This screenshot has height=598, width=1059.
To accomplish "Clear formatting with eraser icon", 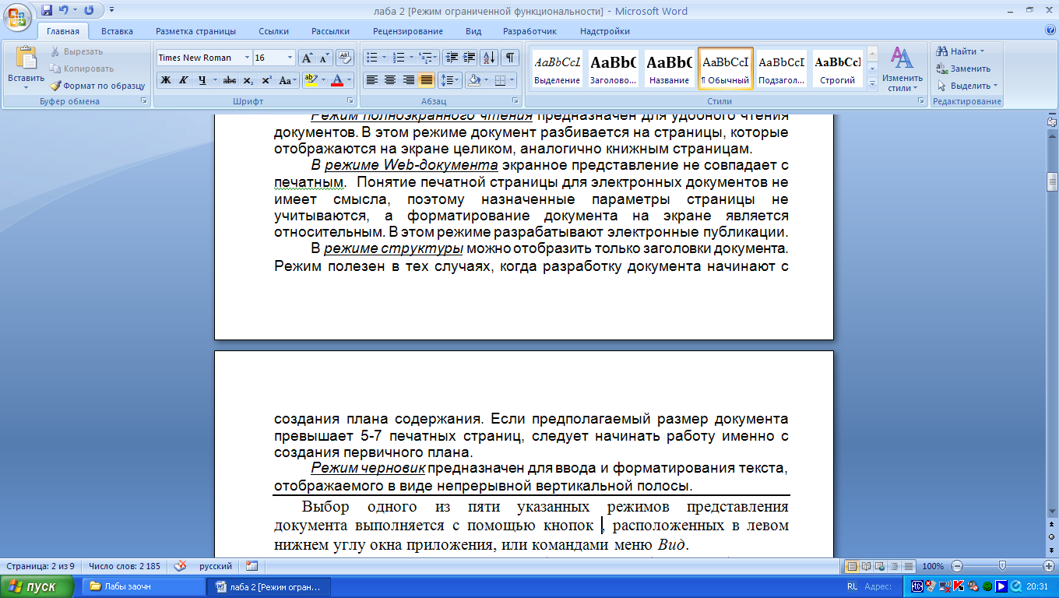I will tap(346, 58).
